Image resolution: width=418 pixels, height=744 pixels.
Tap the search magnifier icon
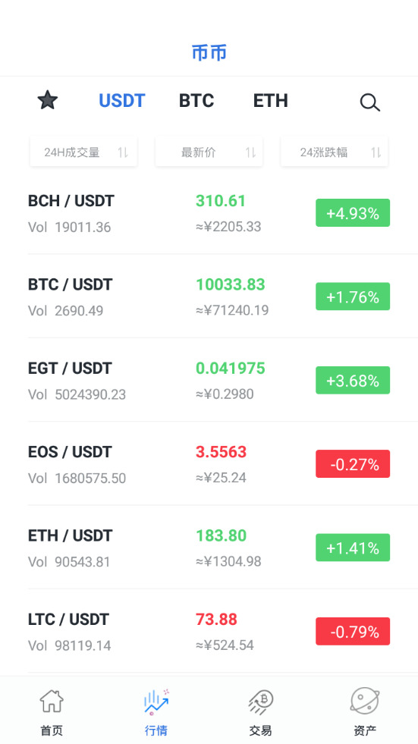369,102
